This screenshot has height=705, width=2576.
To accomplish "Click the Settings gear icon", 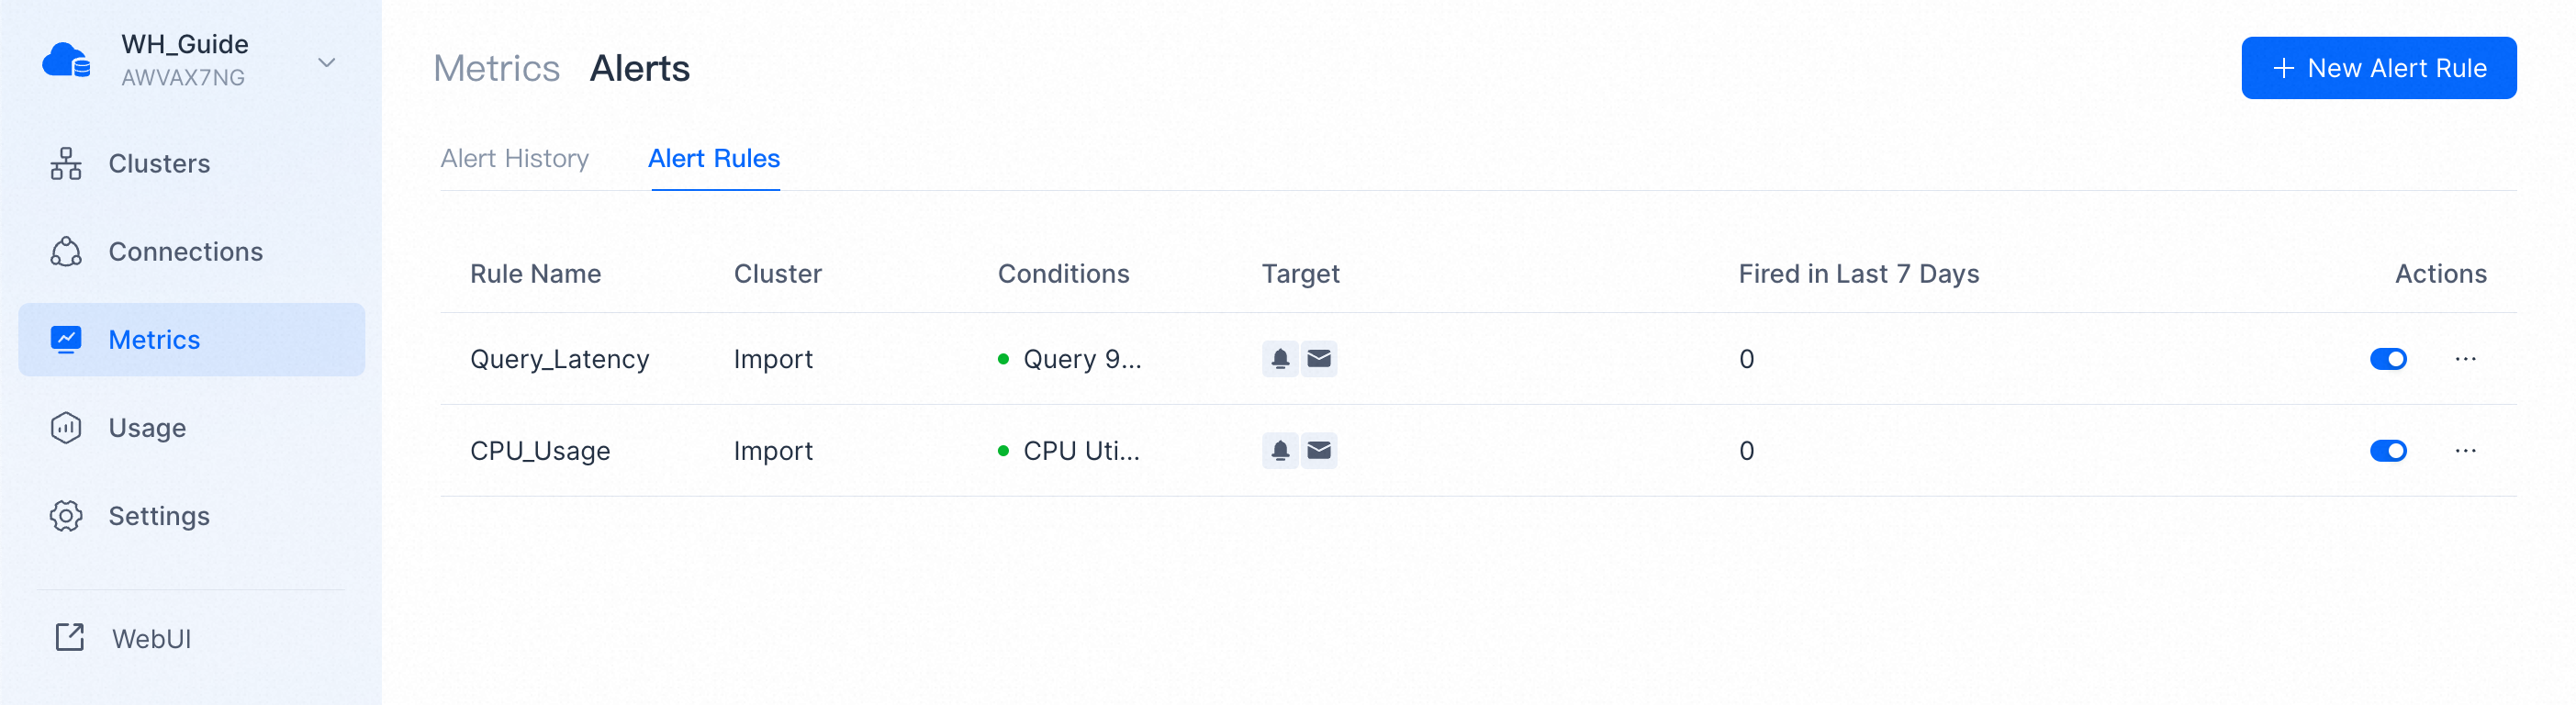I will tap(65, 516).
